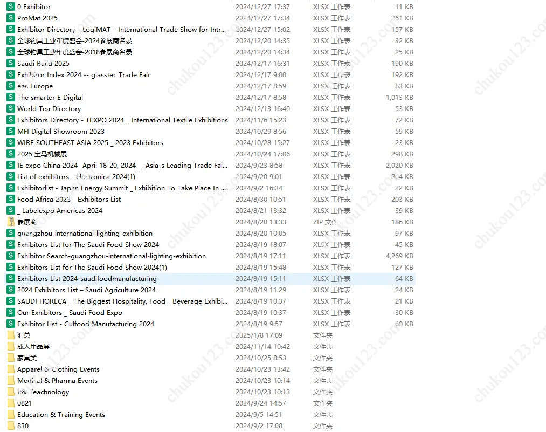Click the folder icon next to 汇总
The height and width of the screenshot is (432, 546).
pyautogui.click(x=11, y=335)
